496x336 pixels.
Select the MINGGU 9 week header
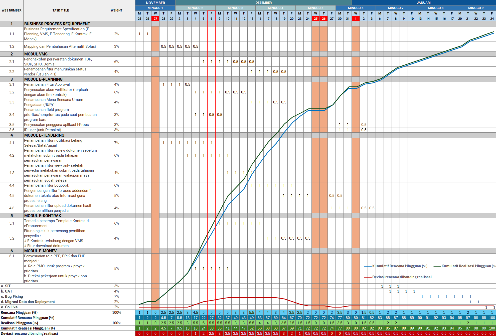[476, 8]
